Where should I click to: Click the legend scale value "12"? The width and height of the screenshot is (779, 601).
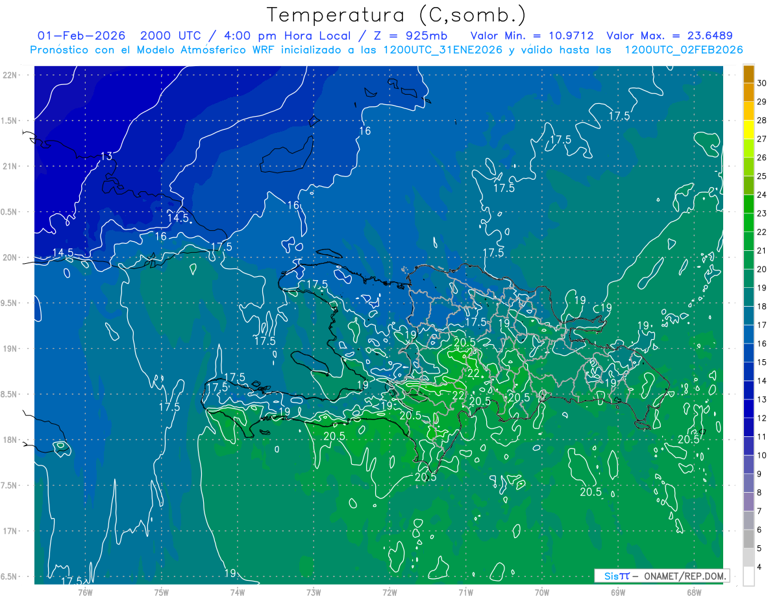tap(762, 418)
